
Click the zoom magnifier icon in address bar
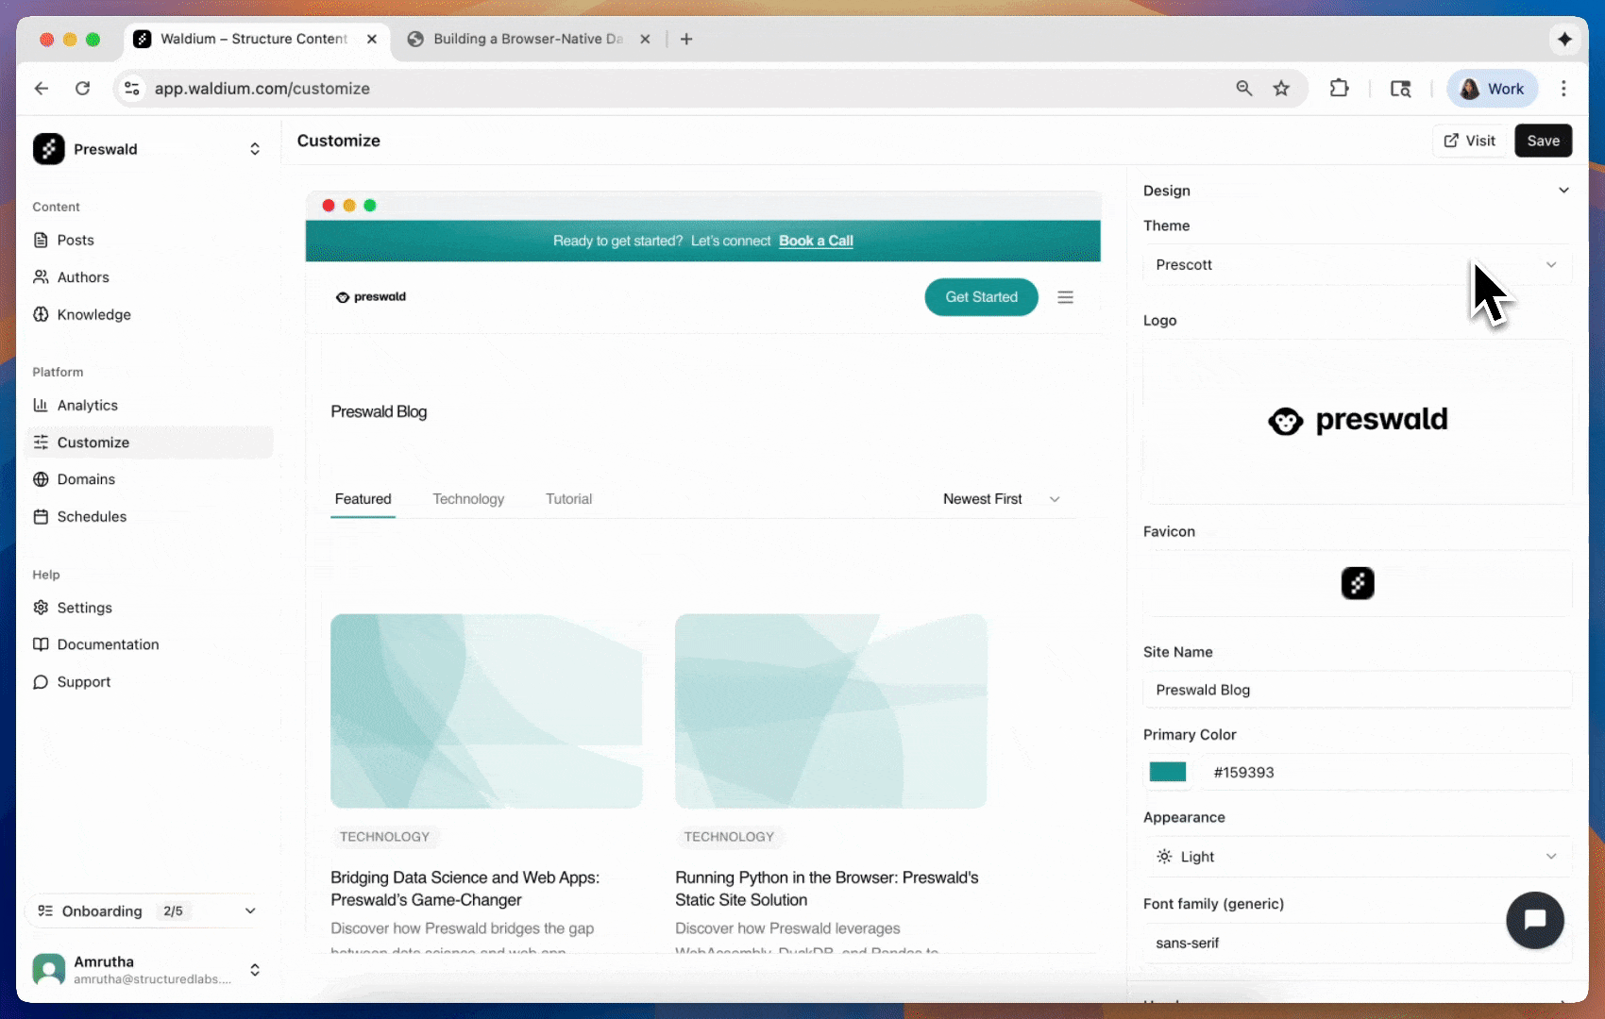(x=1244, y=89)
